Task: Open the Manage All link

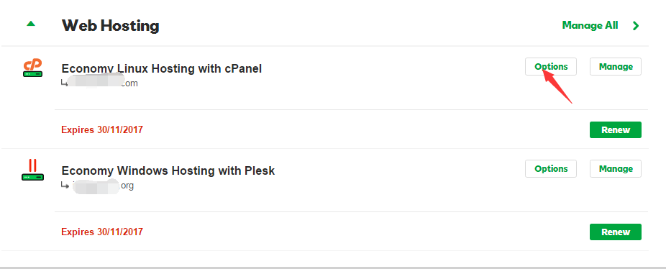Action: pos(590,25)
